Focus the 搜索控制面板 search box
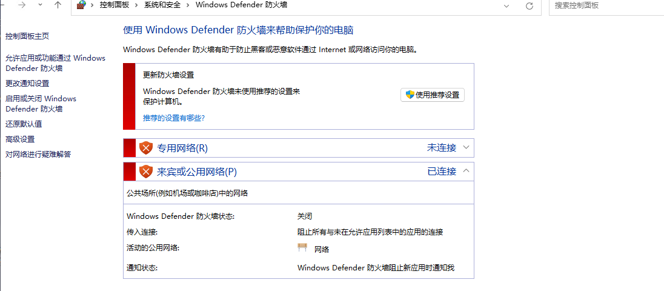 point(606,5)
